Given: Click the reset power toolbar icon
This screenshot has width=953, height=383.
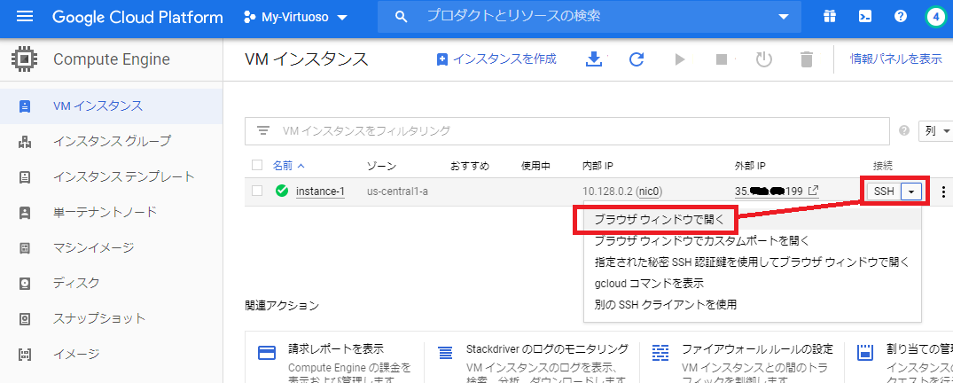Looking at the screenshot, I should [x=764, y=59].
